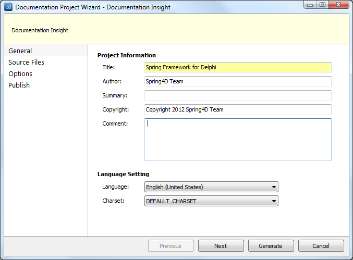Click the Language: label
353x260 pixels.
[115, 187]
